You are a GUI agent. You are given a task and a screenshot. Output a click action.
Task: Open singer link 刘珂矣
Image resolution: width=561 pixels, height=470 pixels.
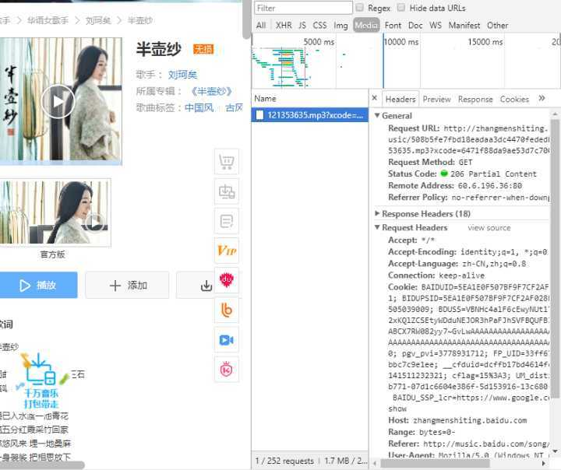pos(182,75)
